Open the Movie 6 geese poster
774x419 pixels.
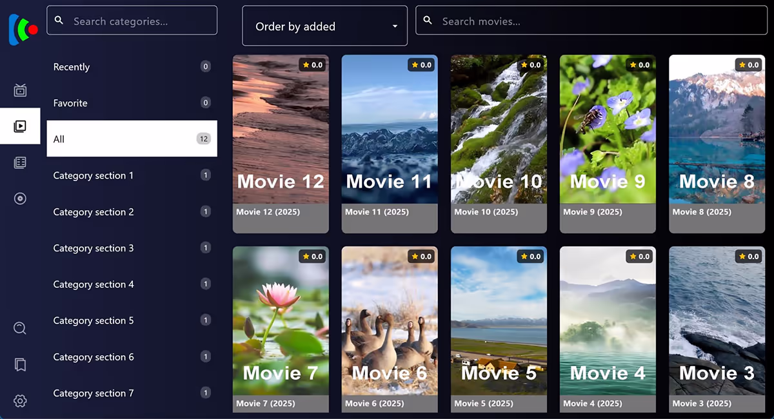390,321
